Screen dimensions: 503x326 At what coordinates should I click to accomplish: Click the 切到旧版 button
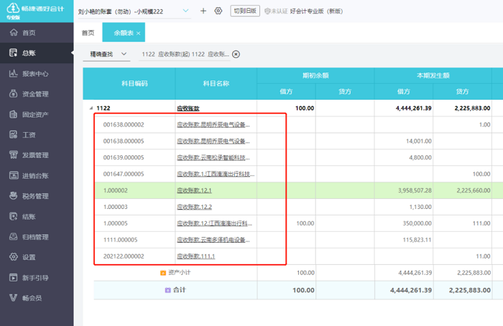click(x=244, y=11)
